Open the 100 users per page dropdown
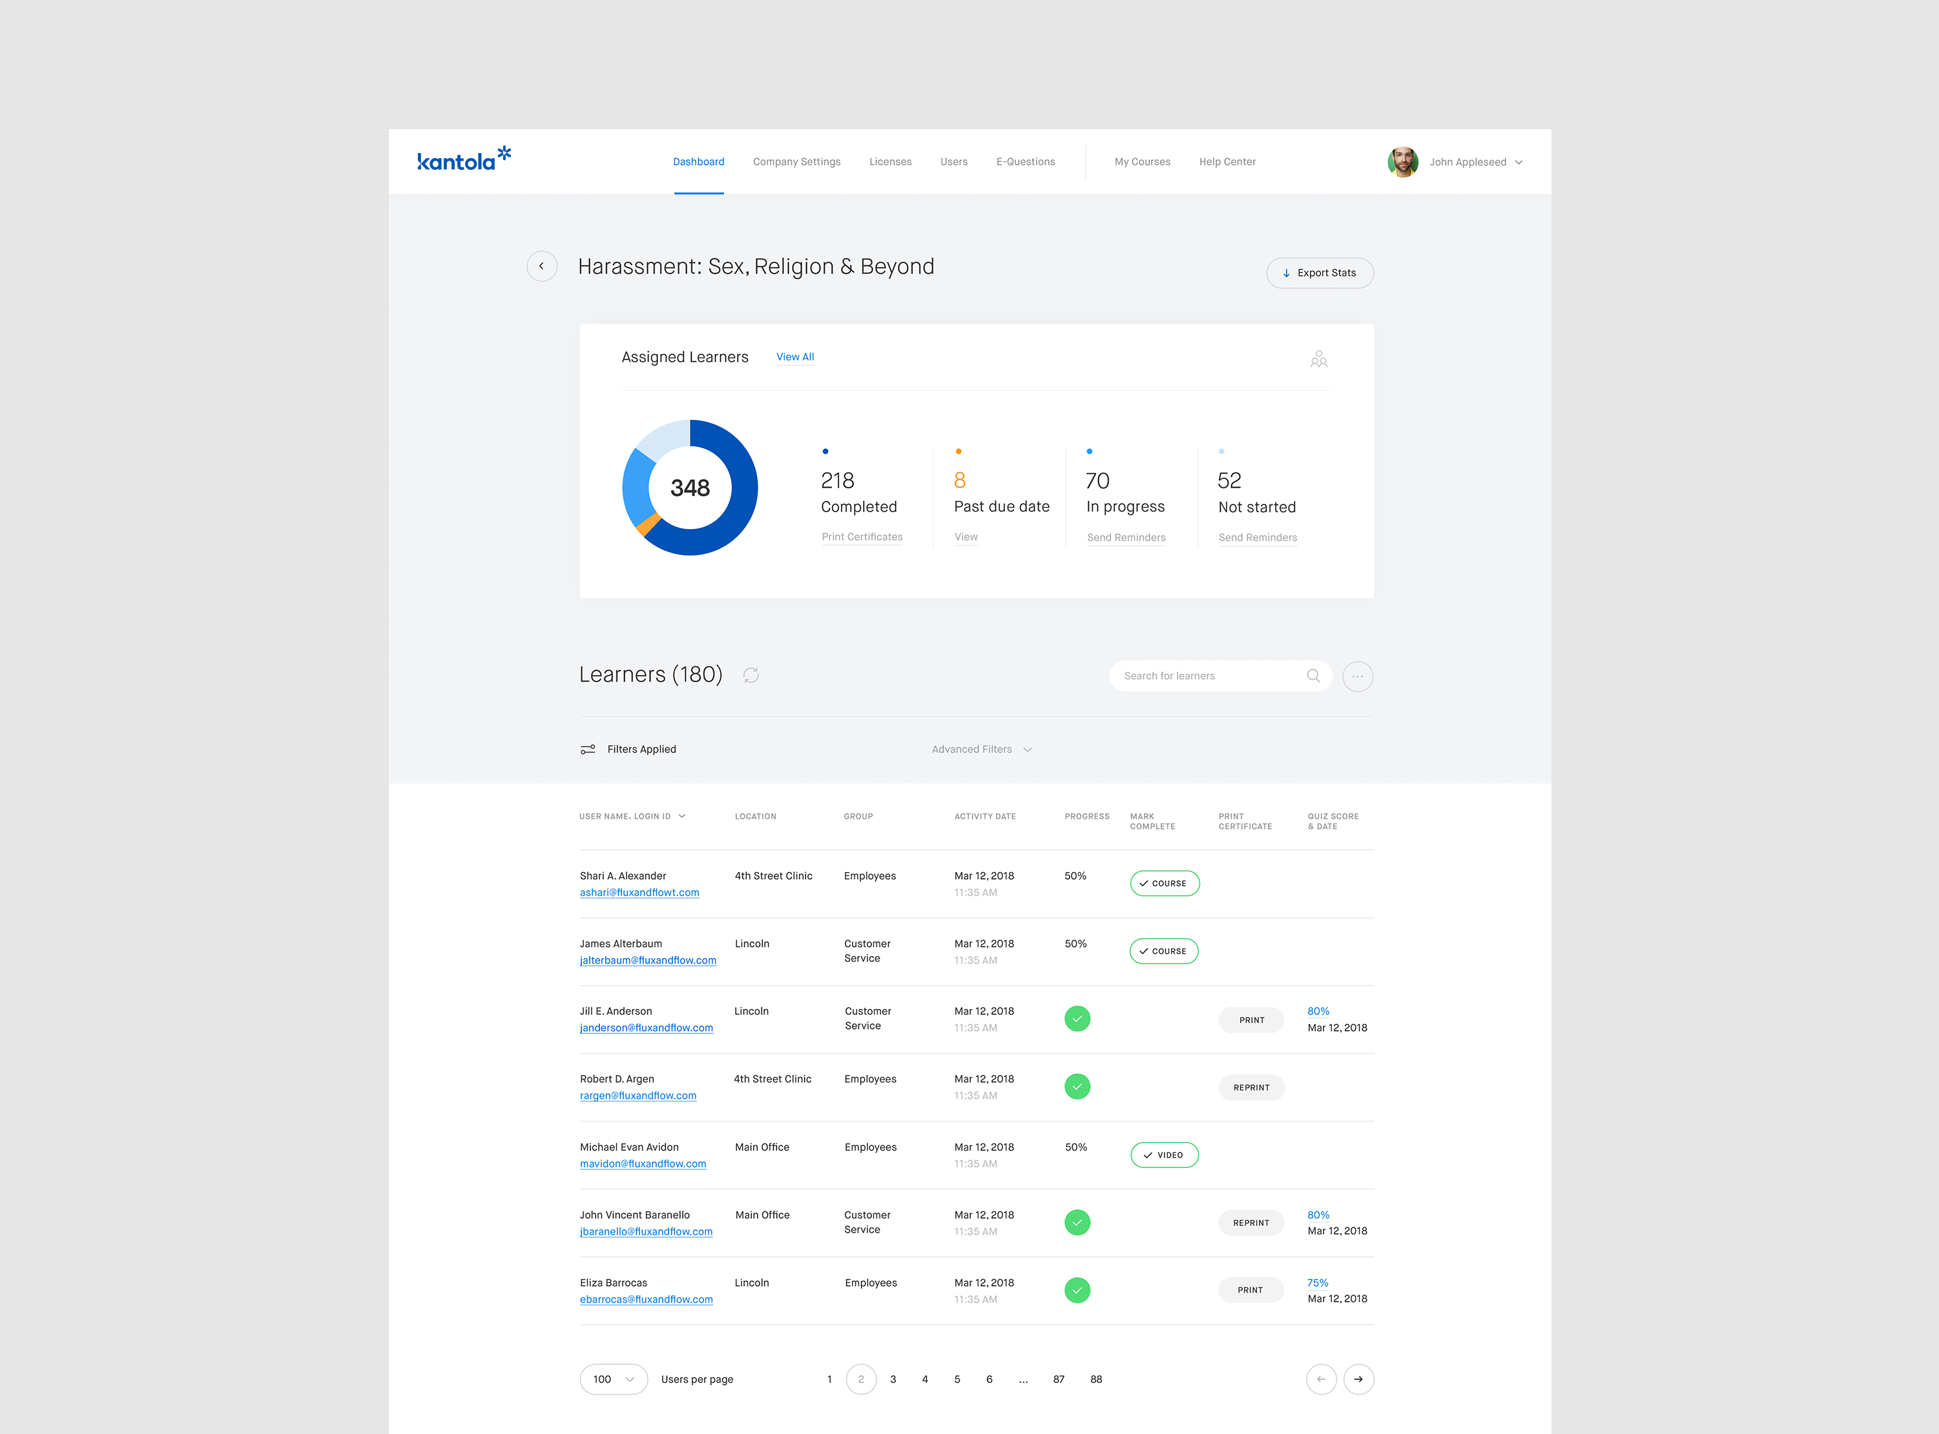 613,1379
